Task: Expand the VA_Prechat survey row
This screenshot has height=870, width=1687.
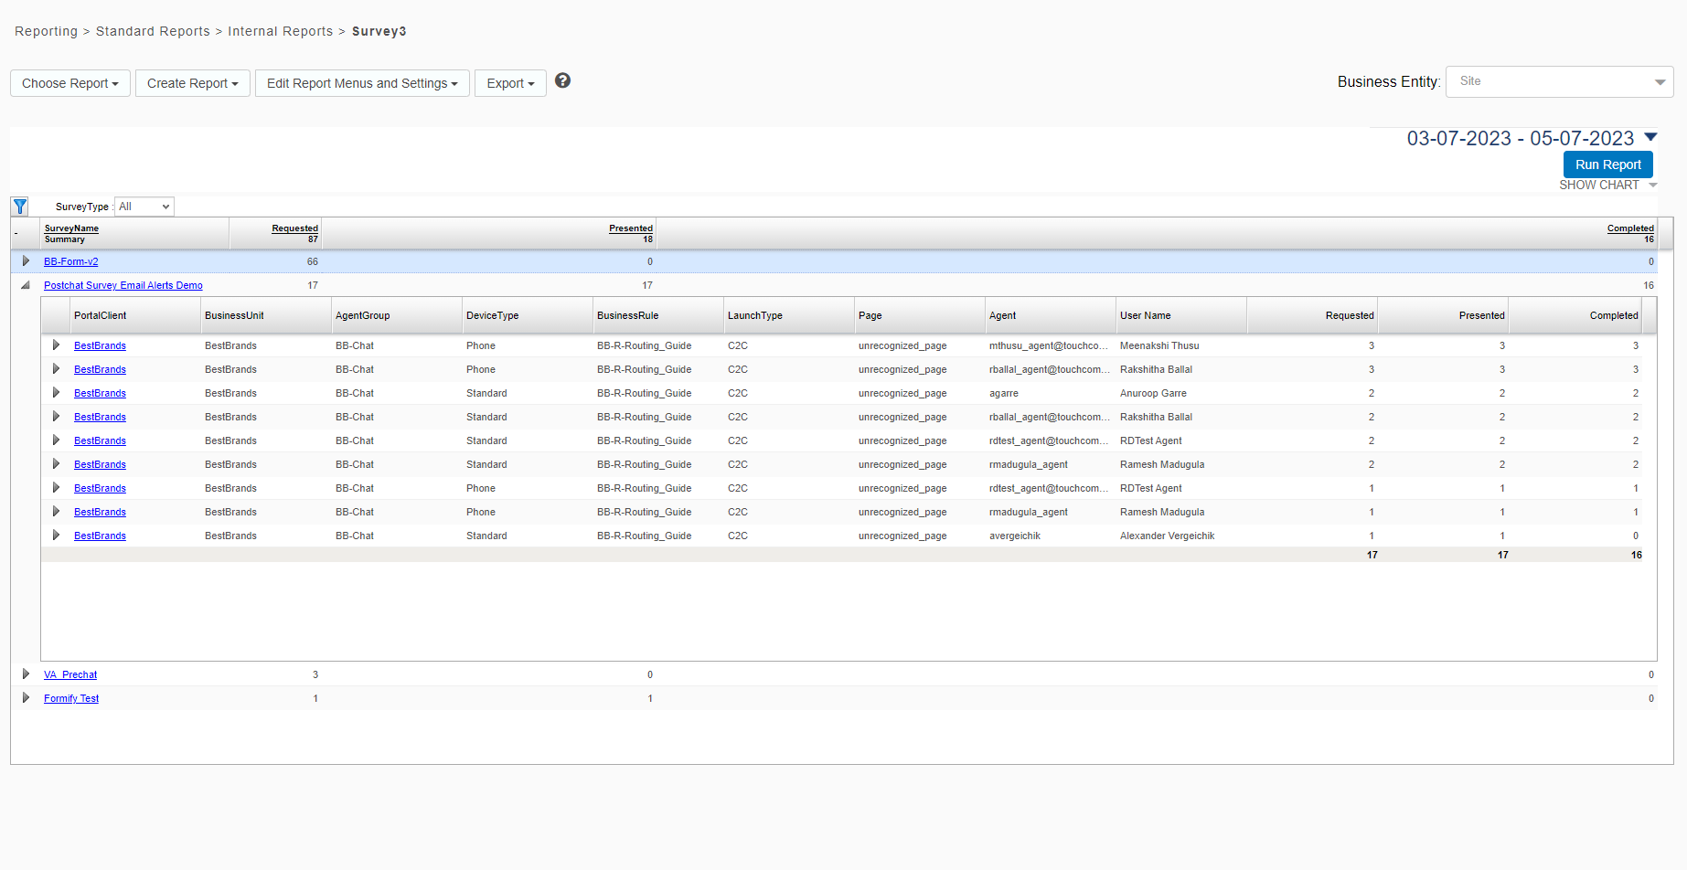Action: click(x=26, y=674)
